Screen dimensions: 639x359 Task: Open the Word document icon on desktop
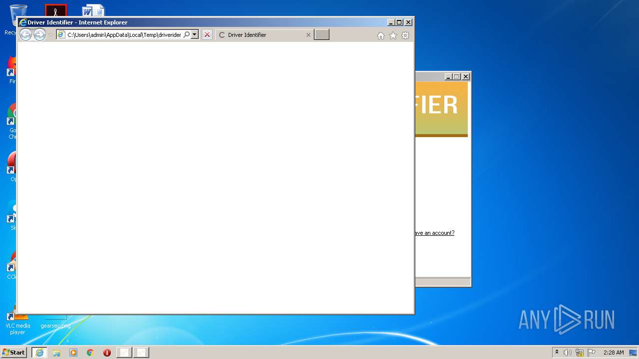tap(93, 10)
